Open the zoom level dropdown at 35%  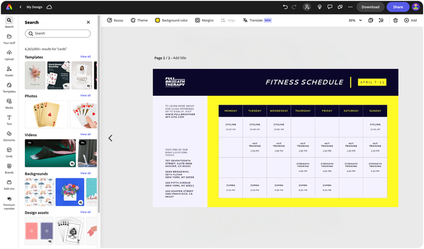click(x=356, y=20)
